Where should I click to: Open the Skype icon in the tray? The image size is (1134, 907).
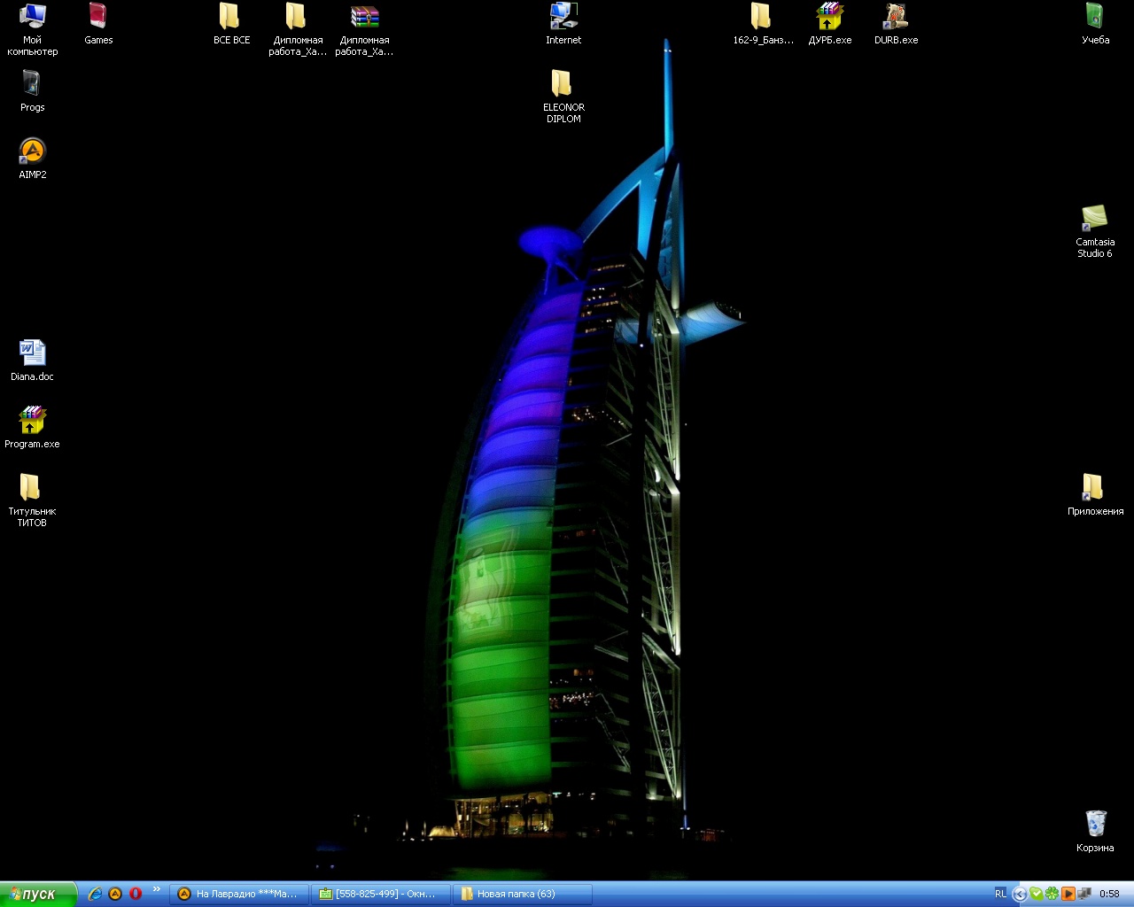1037,894
